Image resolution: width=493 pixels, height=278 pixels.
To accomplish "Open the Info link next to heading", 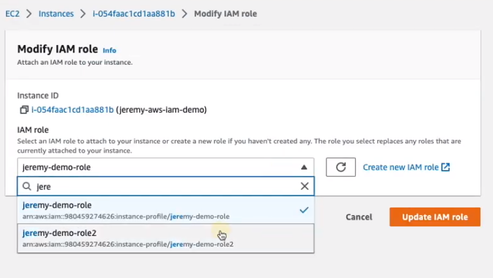I will coord(109,50).
